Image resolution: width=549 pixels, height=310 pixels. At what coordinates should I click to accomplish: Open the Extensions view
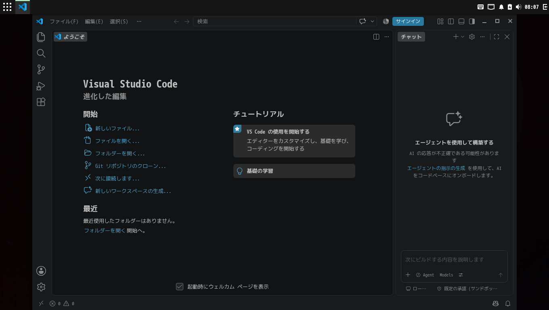(41, 102)
